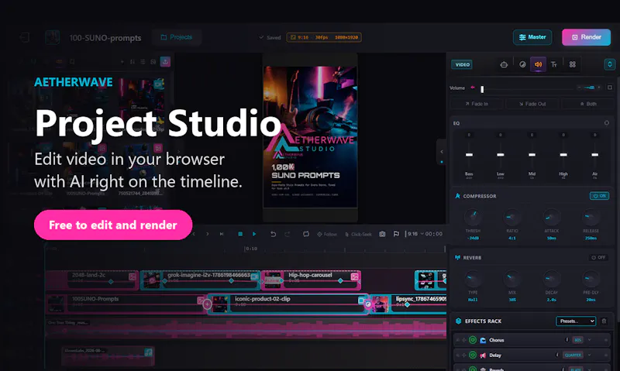
Task: Toggle the Delay effect power button
Action: 473,356
